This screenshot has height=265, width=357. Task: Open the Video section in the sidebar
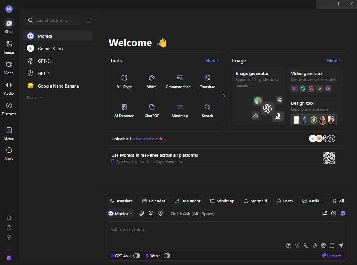(x=9, y=67)
